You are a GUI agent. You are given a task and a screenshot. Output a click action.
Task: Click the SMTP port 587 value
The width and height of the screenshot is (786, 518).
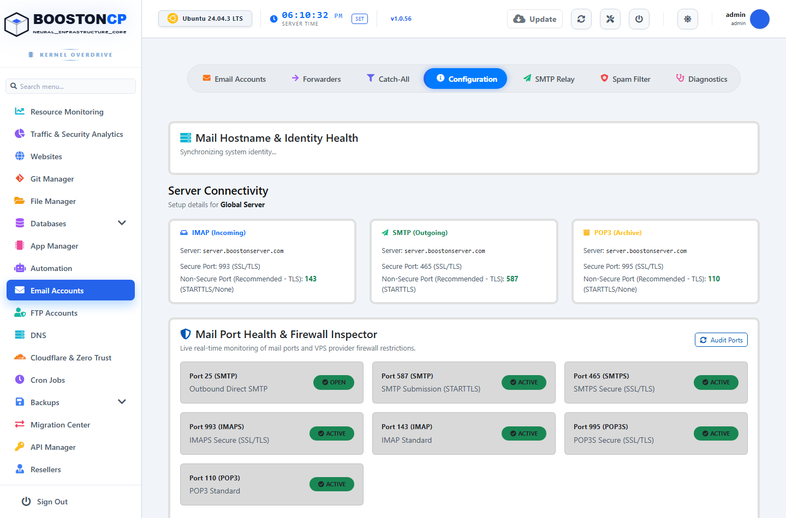point(512,279)
